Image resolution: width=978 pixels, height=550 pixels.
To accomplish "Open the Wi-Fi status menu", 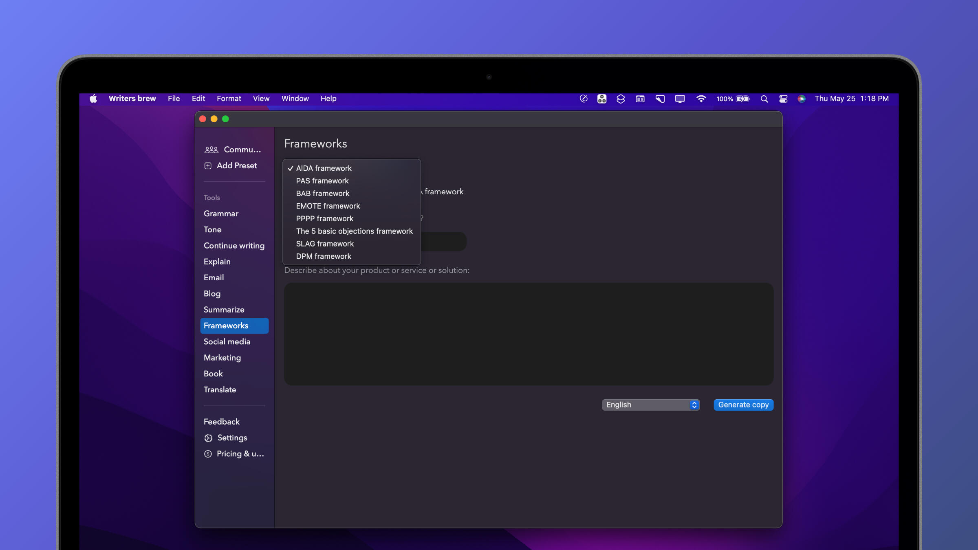I will click(x=701, y=99).
